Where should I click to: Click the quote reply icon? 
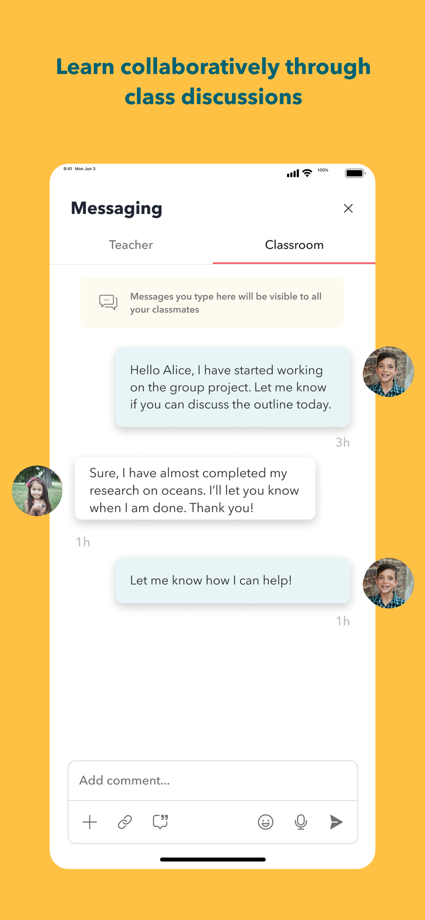coord(160,822)
